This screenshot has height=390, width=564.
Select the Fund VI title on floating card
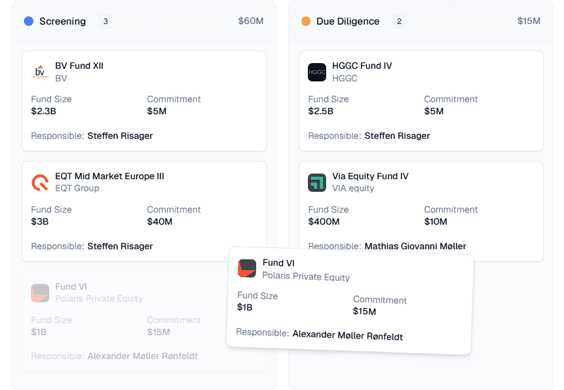[x=278, y=263]
